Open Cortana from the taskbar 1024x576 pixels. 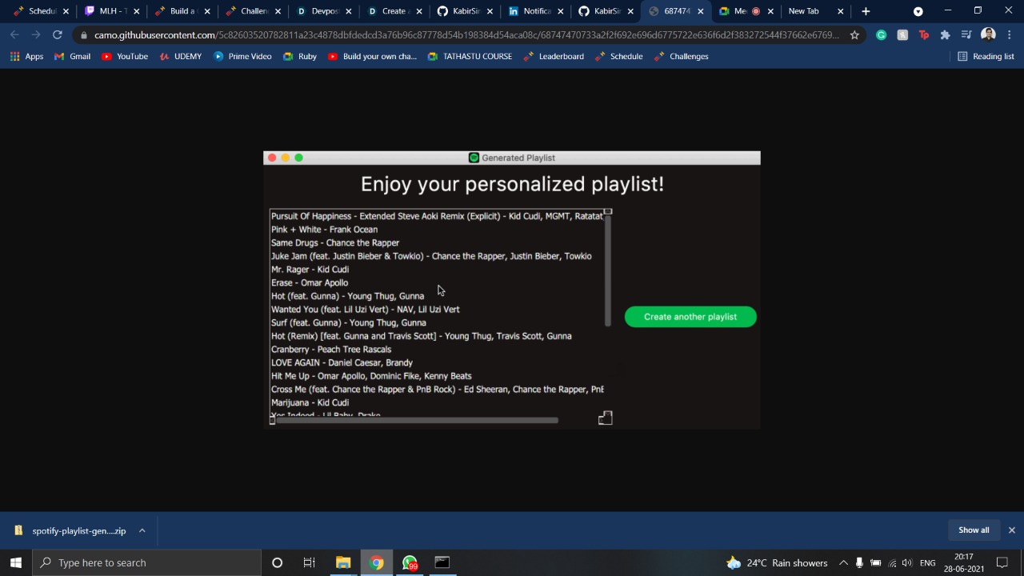(277, 562)
